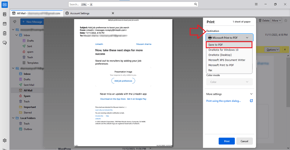290x150 pixels.
Task: Click the external link icon beside system dialog
Action: [x=251, y=101]
